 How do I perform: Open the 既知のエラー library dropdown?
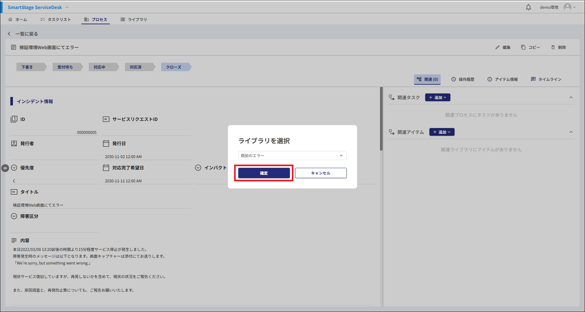pos(292,156)
